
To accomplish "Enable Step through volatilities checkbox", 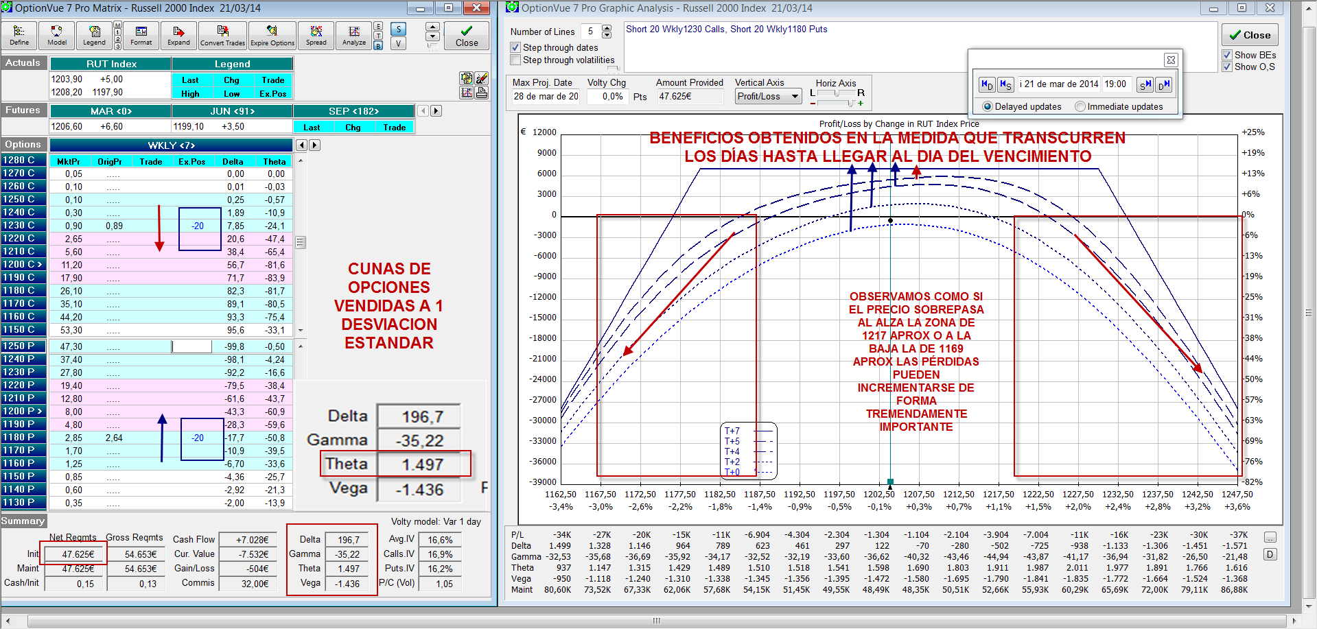I will (515, 60).
